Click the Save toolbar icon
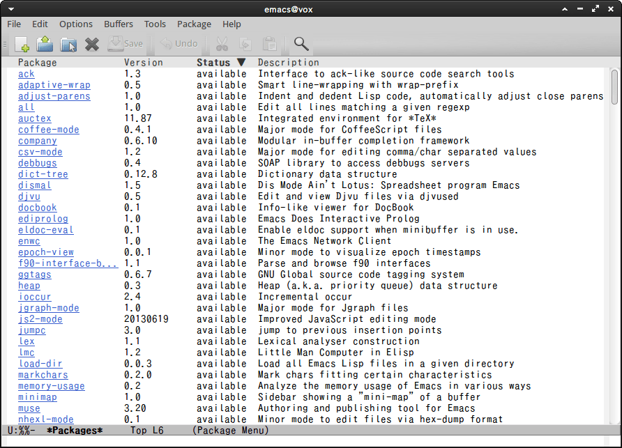This screenshot has width=622, height=448. point(120,44)
